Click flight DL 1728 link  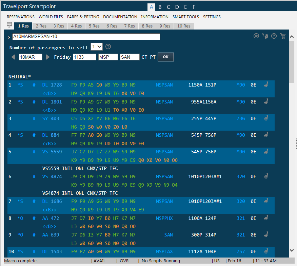point(52,85)
